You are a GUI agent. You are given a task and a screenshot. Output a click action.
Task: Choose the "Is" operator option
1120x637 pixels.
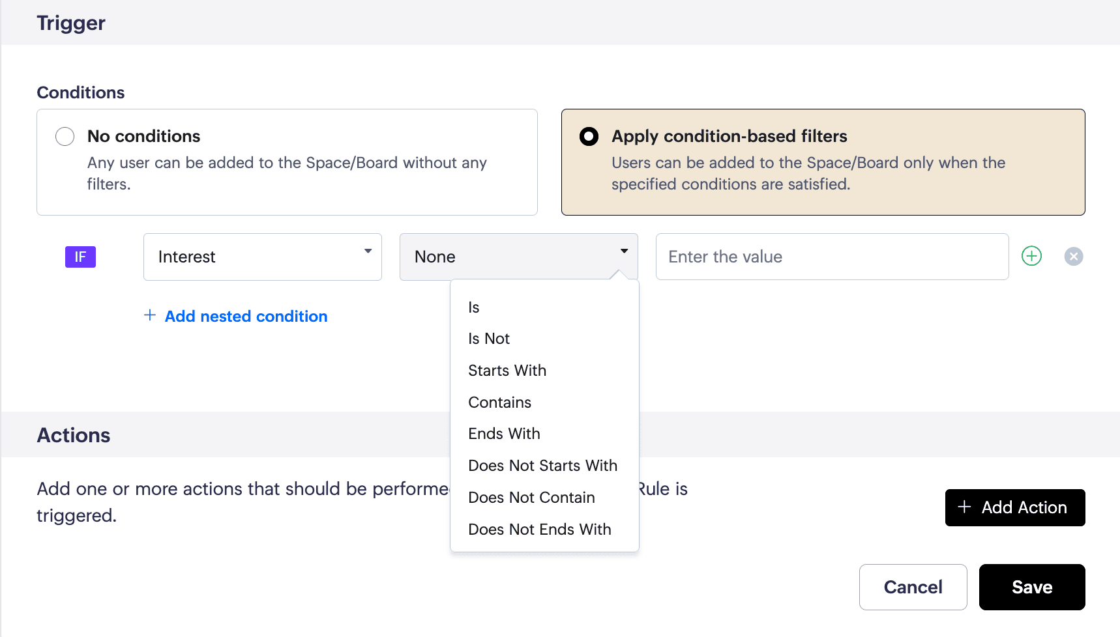474,307
